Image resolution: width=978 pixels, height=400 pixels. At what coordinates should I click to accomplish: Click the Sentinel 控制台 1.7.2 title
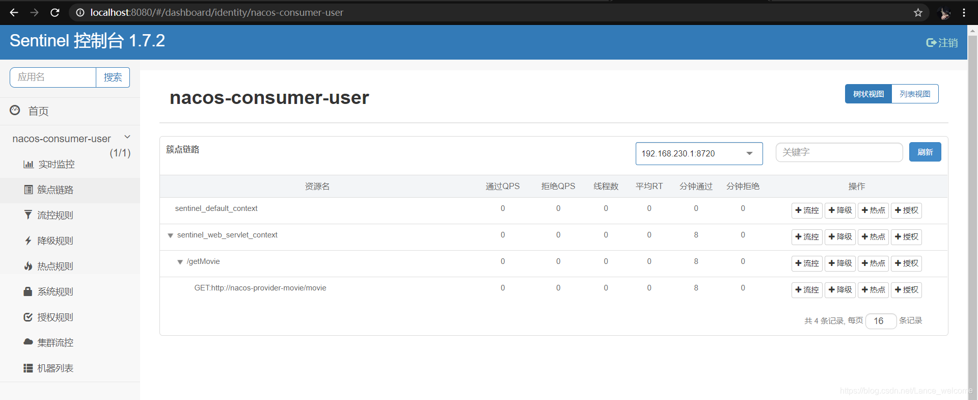coord(87,41)
